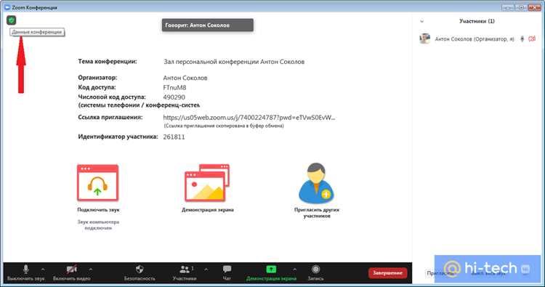Click Антон Соколов's avatar in participants list

[x=425, y=39]
